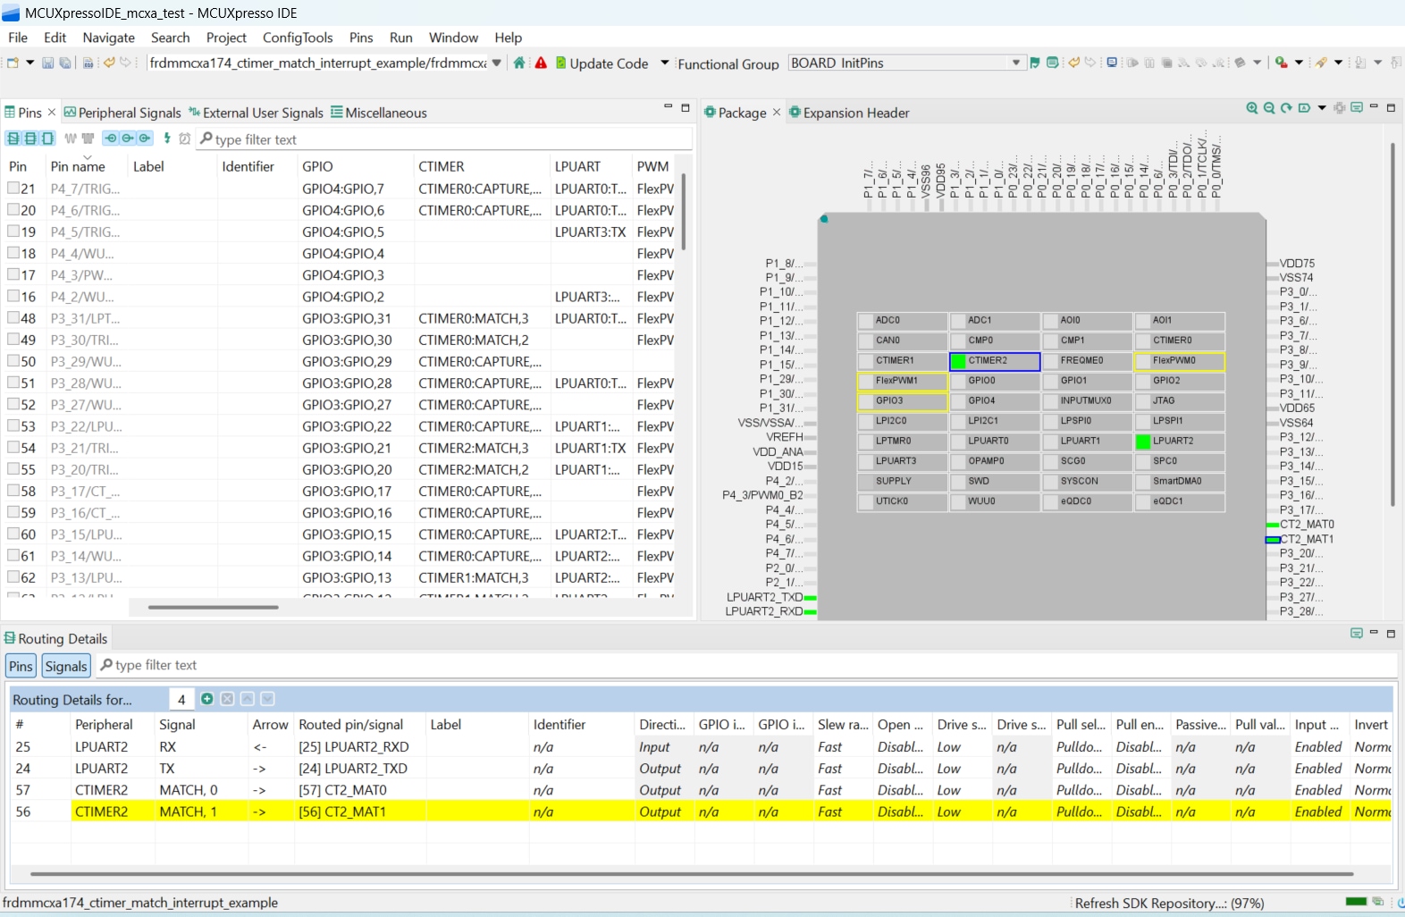Click the New wizard toolbar icon
The image size is (1405, 917).
point(13,63)
